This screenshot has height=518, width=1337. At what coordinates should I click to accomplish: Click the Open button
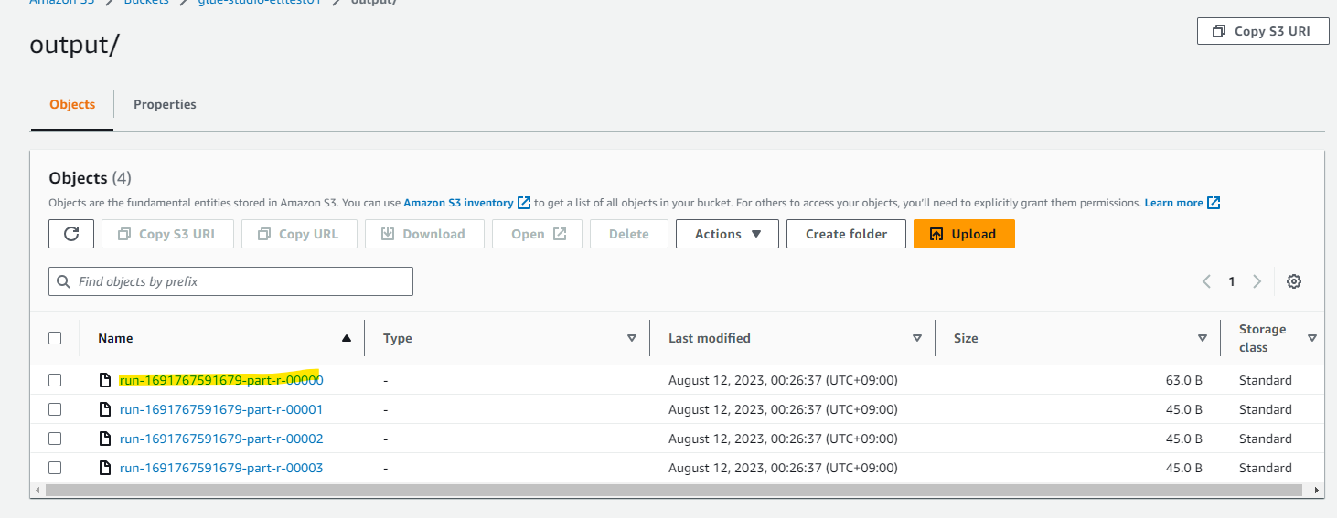pyautogui.click(x=539, y=234)
